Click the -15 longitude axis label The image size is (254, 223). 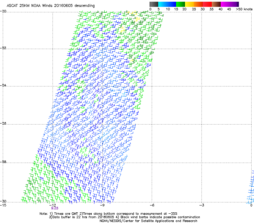[3, 205]
